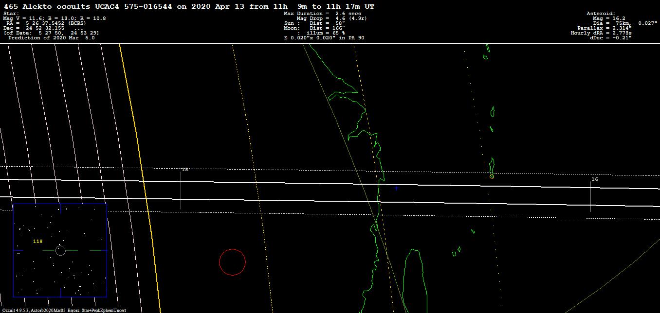
Task: Click the large elongated green outline at bottom
Action: (415, 282)
